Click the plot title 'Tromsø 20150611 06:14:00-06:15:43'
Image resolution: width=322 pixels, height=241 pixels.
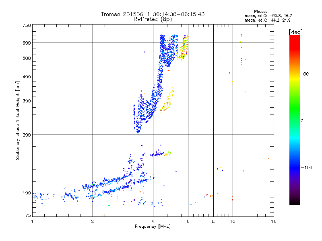pyautogui.click(x=153, y=14)
